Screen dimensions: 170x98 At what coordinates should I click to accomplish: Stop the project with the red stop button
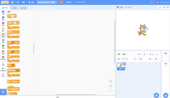121,7
